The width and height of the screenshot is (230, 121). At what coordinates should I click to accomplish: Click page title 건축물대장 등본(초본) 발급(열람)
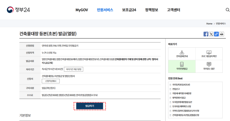click(48, 34)
